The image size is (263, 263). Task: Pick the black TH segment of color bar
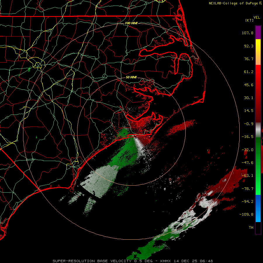click(258, 228)
